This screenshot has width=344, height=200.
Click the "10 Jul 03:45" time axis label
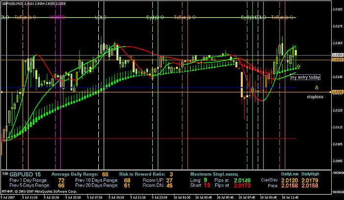coord(203,197)
